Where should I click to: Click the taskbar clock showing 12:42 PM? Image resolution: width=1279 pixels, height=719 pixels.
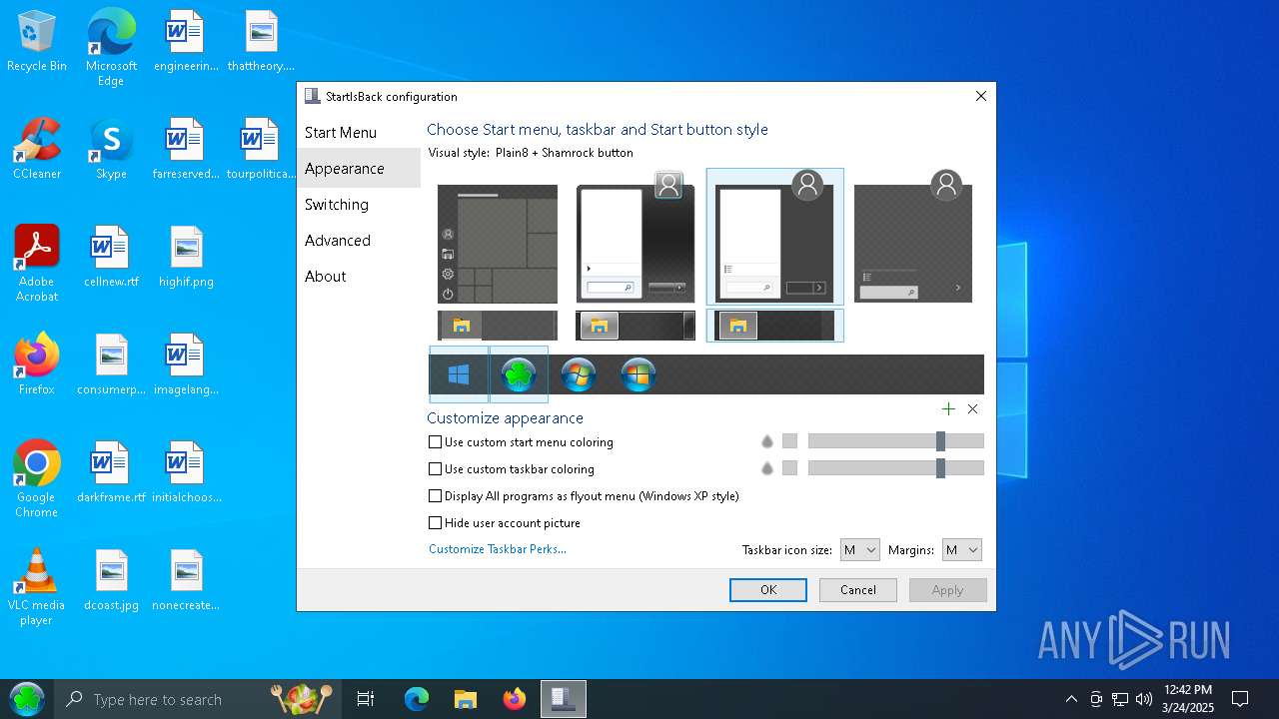click(1188, 699)
